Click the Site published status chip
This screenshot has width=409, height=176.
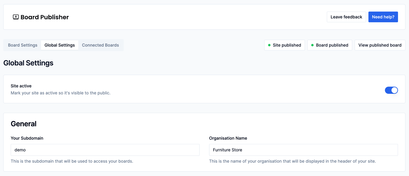(x=284, y=45)
